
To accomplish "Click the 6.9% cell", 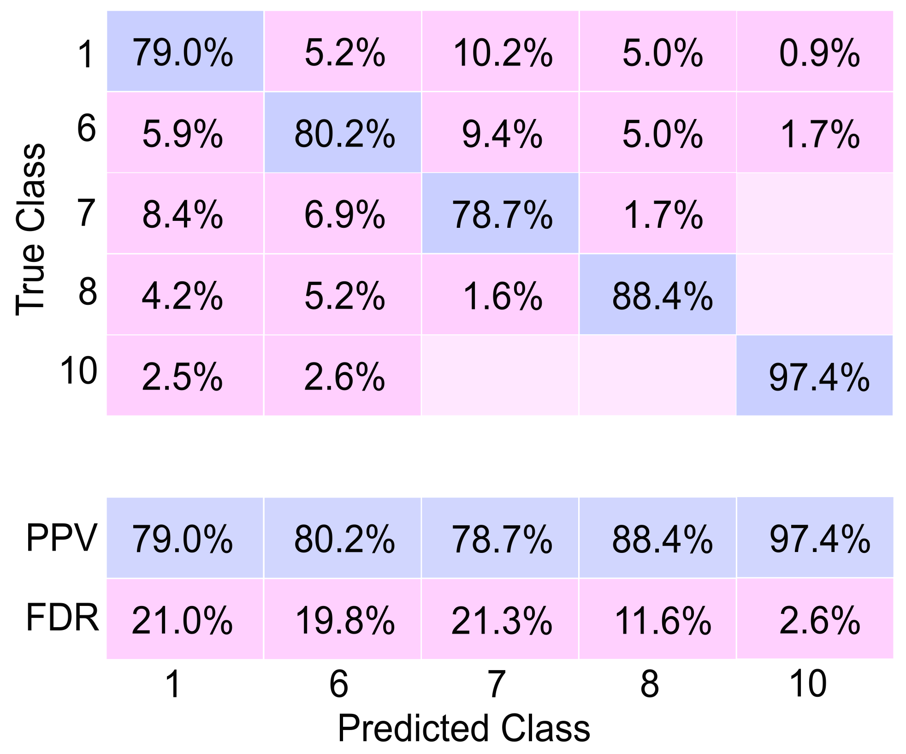I will click(343, 214).
